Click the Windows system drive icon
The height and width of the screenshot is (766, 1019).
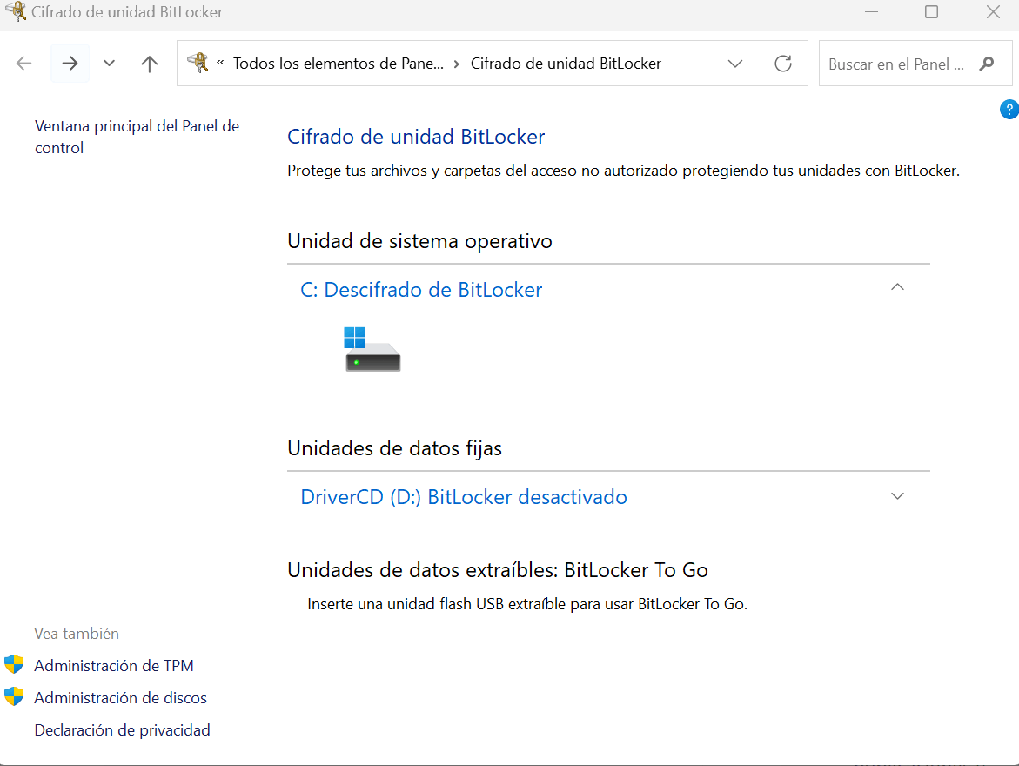pyautogui.click(x=372, y=349)
